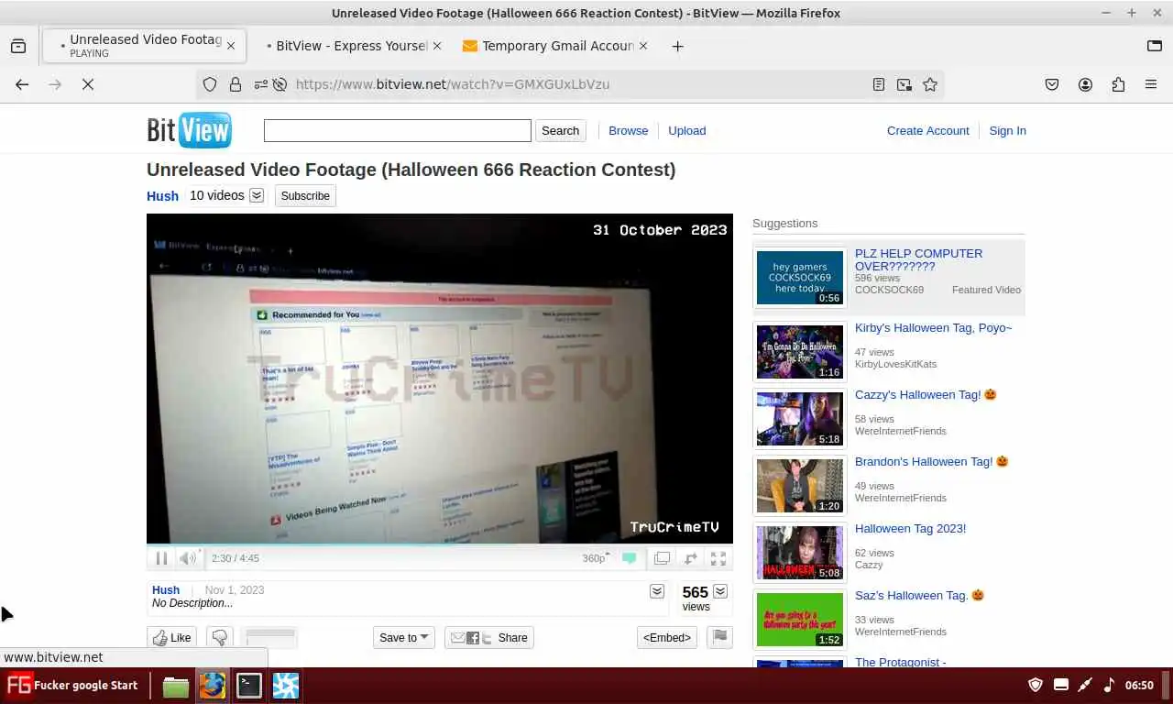Pause the video with the pause button
Image resolution: width=1173 pixels, height=704 pixels.
tap(161, 558)
